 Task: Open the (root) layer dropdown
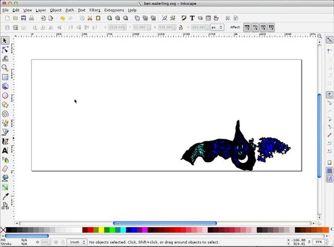tap(77, 242)
